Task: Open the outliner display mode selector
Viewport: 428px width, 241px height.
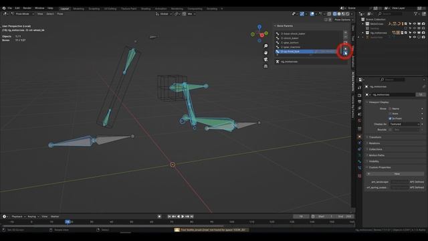Action: (370, 13)
